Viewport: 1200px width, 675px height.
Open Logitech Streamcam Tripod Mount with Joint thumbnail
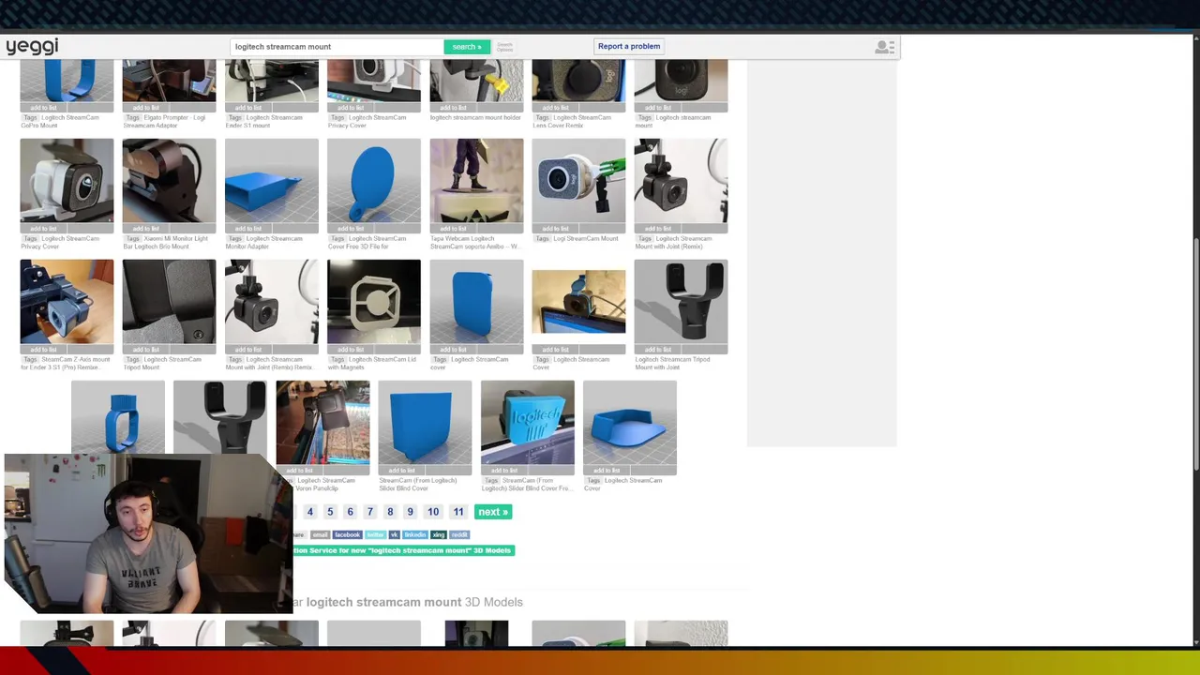tap(681, 302)
